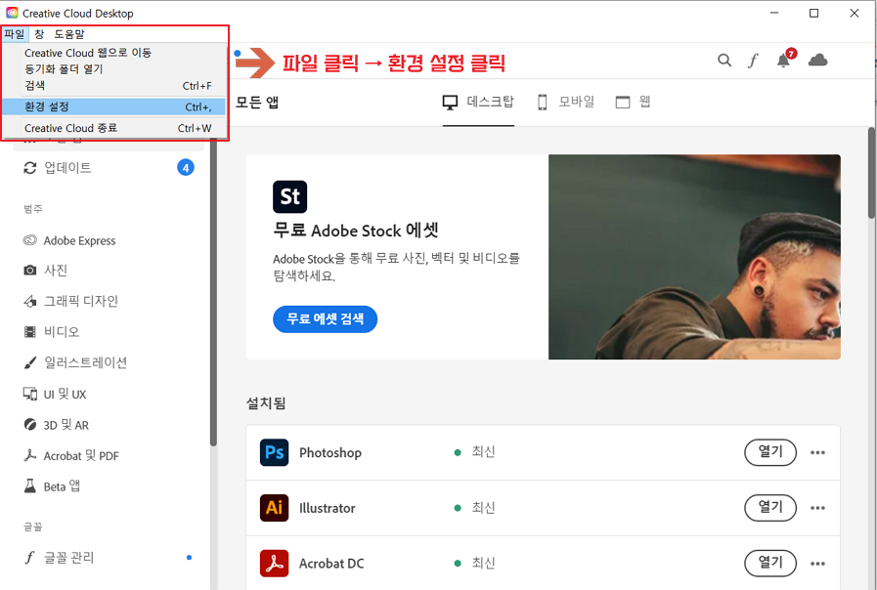Choose 동기화 폴더 열기 menu item

114,68
